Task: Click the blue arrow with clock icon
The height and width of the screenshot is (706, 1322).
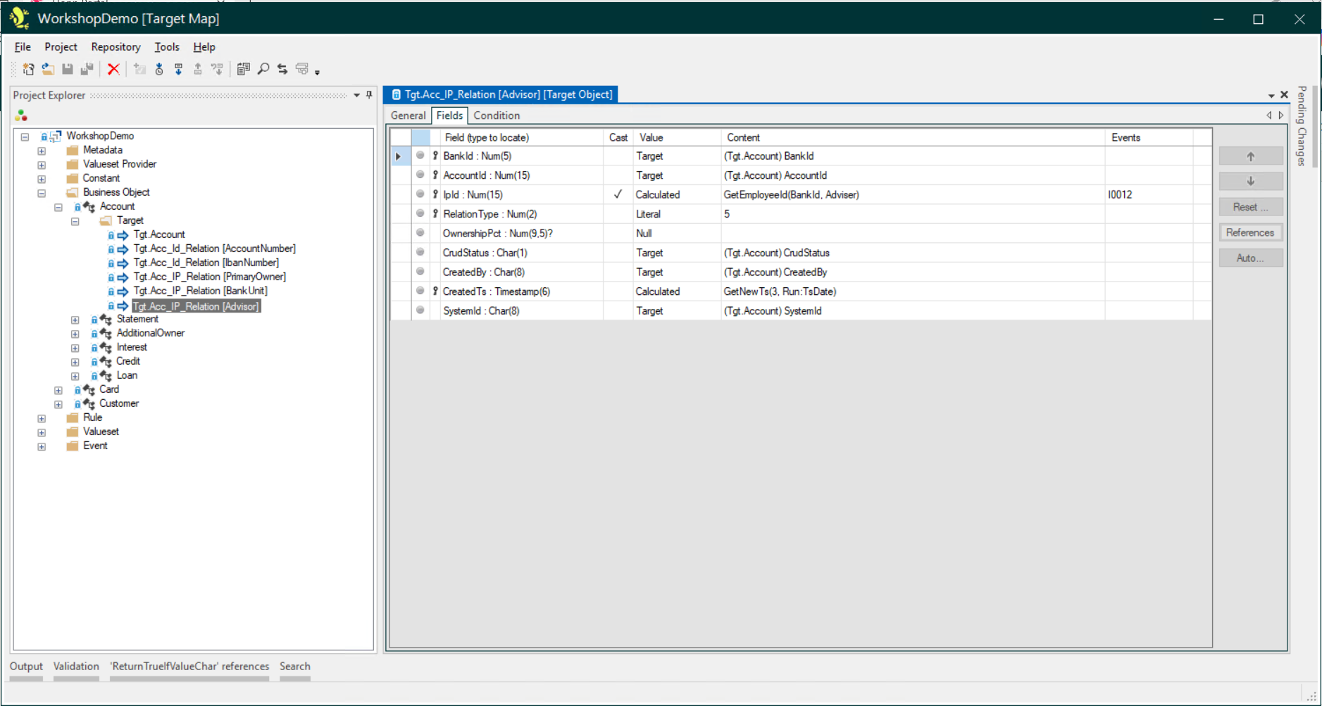Action: pyautogui.click(x=159, y=69)
